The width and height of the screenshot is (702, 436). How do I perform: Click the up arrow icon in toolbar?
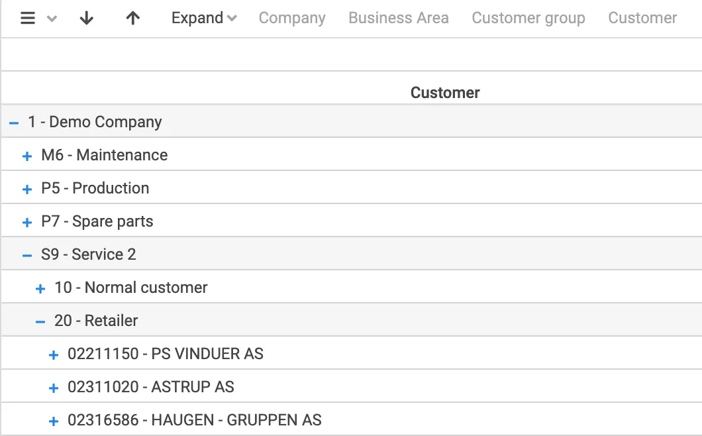133,19
